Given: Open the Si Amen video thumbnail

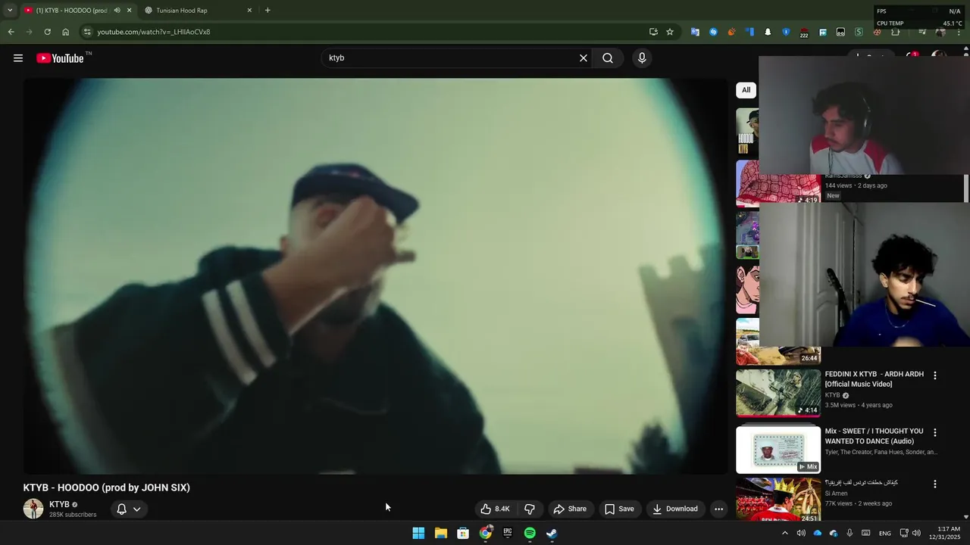Looking at the screenshot, I should point(778,500).
